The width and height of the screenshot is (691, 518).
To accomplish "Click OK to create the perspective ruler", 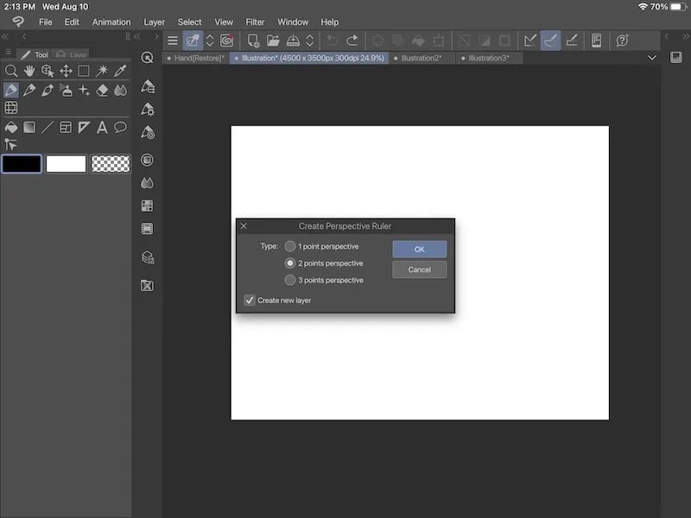I will click(x=419, y=249).
